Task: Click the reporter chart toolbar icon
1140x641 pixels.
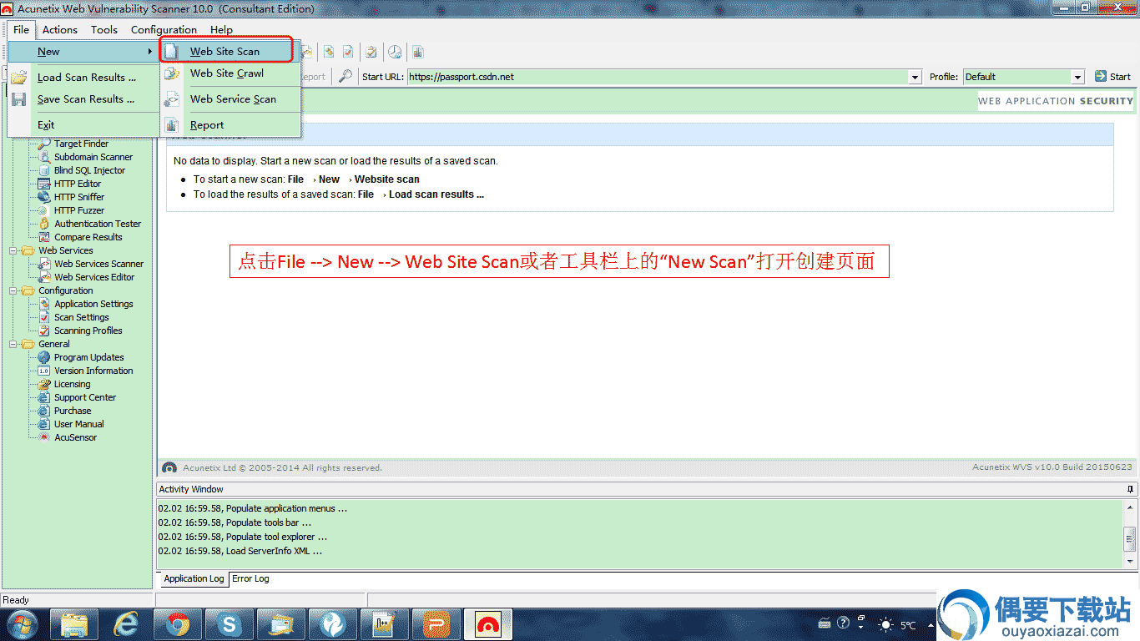Action: [x=418, y=52]
